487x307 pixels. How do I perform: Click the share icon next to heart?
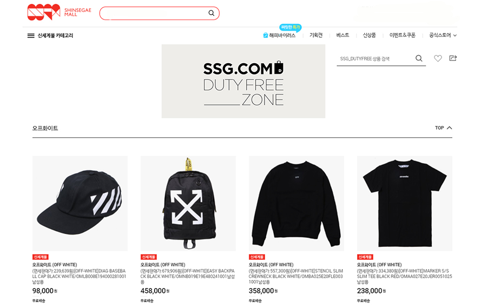pyautogui.click(x=453, y=58)
